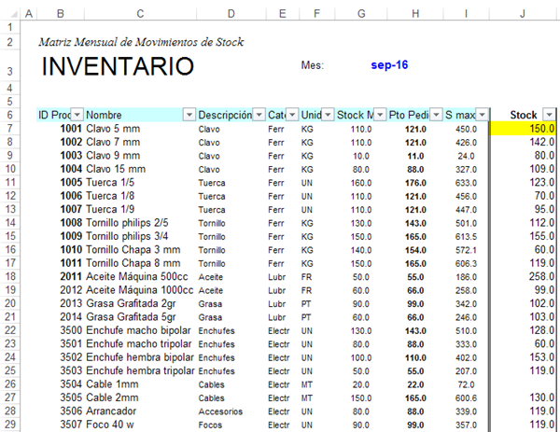Open the Descripción filter dropdown
The image size is (560, 432).
click(x=259, y=115)
